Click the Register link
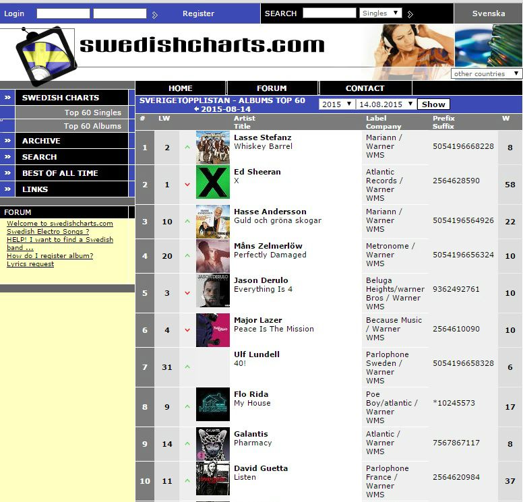The image size is (523, 502). pos(198,13)
